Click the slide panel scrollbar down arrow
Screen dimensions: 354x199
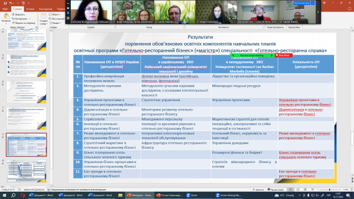(x=51, y=186)
